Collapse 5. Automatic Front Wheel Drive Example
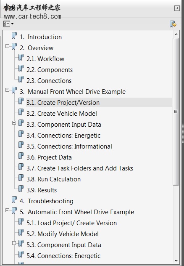The height and width of the screenshot is (266, 184). [7, 210]
